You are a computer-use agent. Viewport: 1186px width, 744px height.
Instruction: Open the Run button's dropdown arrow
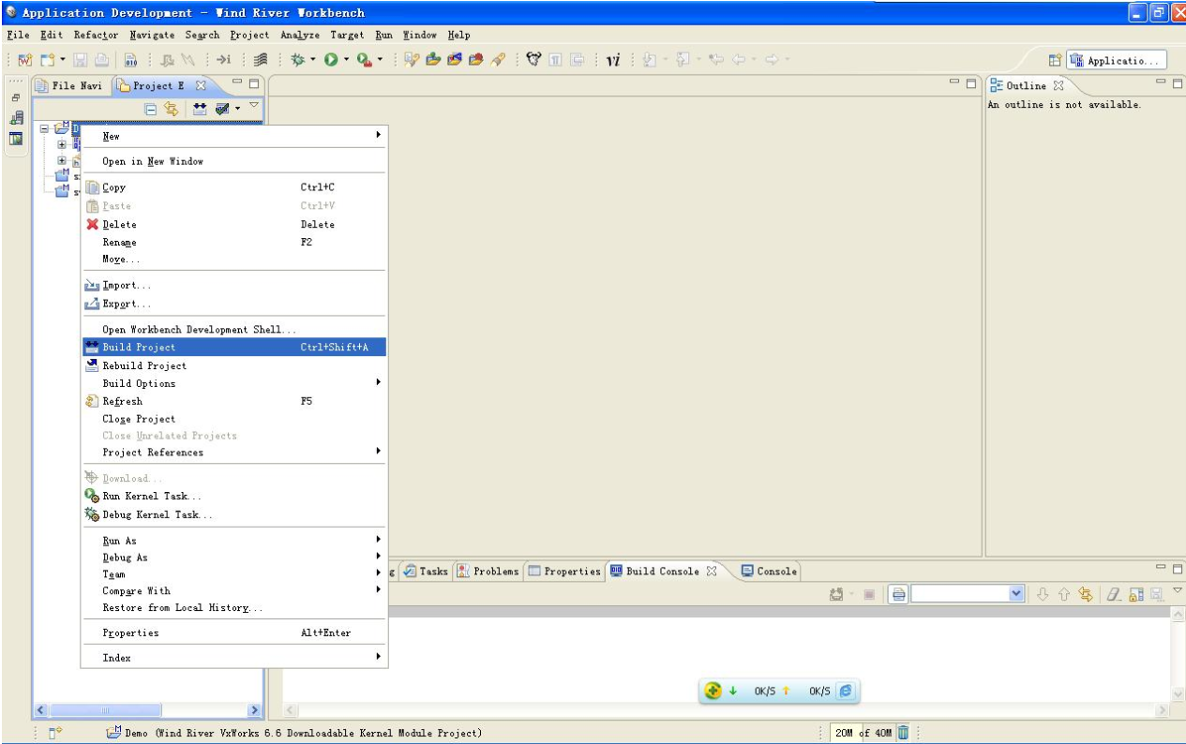tap(344, 58)
